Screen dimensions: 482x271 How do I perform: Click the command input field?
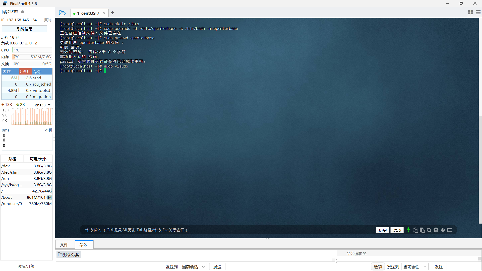(226, 230)
